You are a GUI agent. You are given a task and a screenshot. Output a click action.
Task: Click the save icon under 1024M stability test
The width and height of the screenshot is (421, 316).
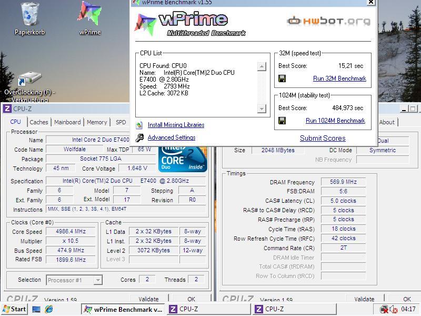[x=282, y=121]
